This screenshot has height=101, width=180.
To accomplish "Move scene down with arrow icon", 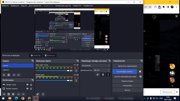I will (x=19, y=75).
